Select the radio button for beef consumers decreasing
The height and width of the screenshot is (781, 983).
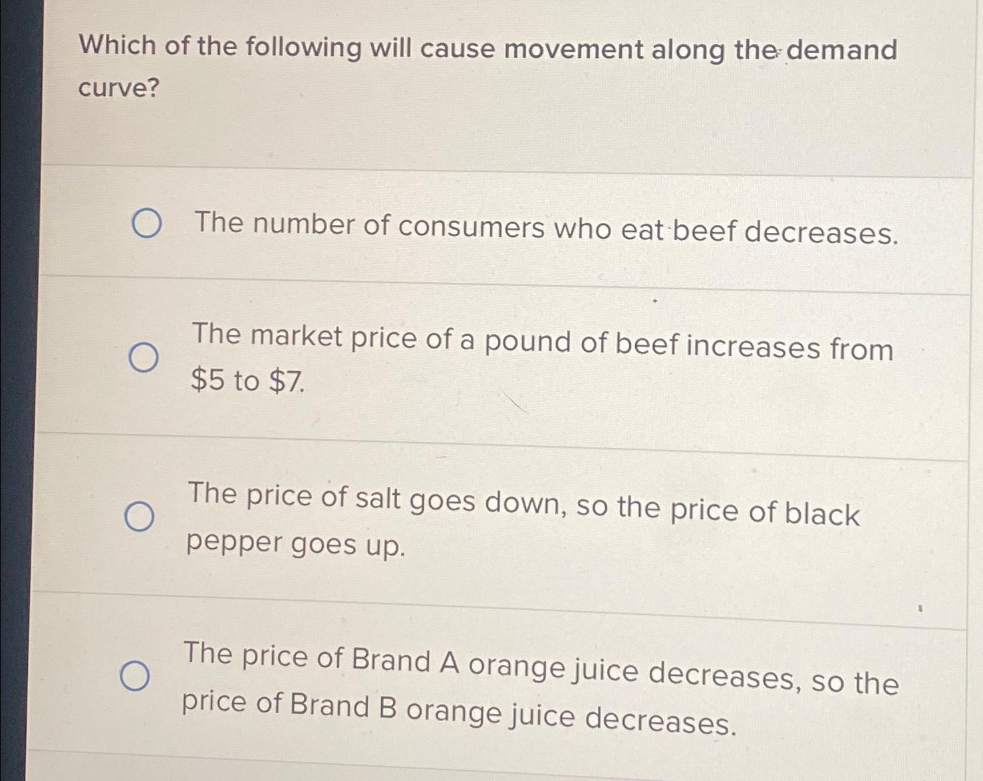[x=146, y=224]
